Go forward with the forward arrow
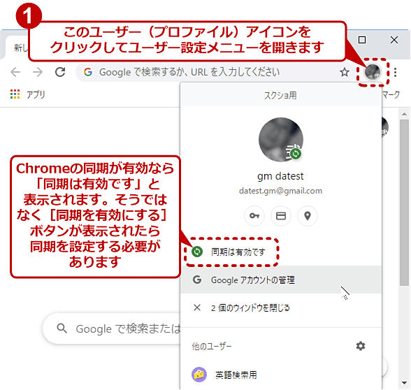The width and height of the screenshot is (411, 390). tap(38, 72)
